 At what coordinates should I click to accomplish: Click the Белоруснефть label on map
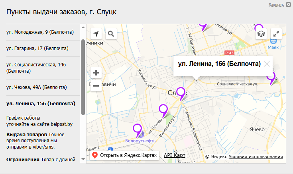click(x=140, y=141)
